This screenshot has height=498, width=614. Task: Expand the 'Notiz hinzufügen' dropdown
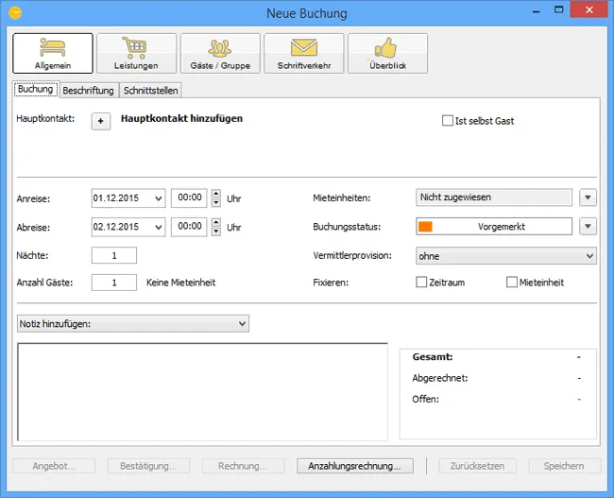(x=133, y=323)
